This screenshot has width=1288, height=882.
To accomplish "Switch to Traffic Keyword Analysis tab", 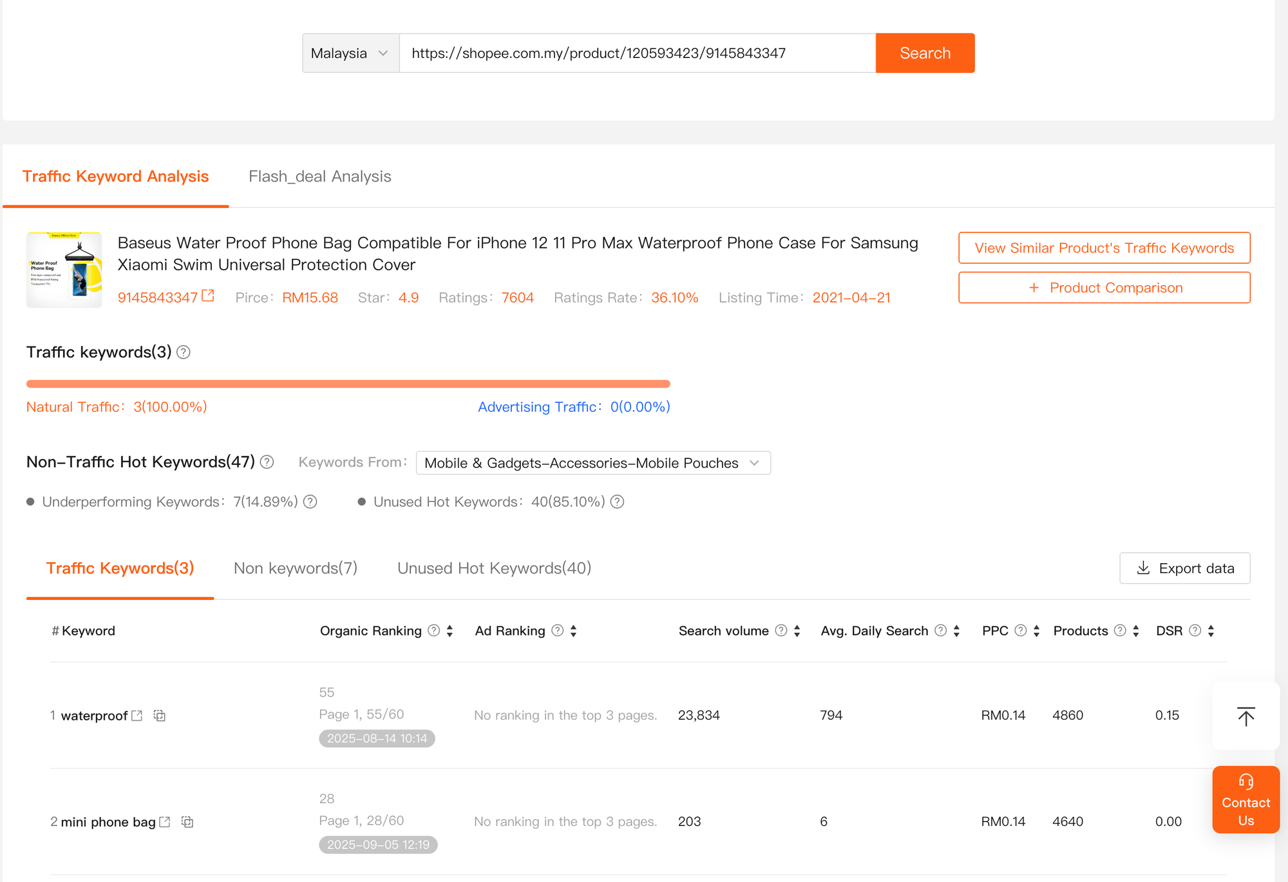I will (116, 176).
